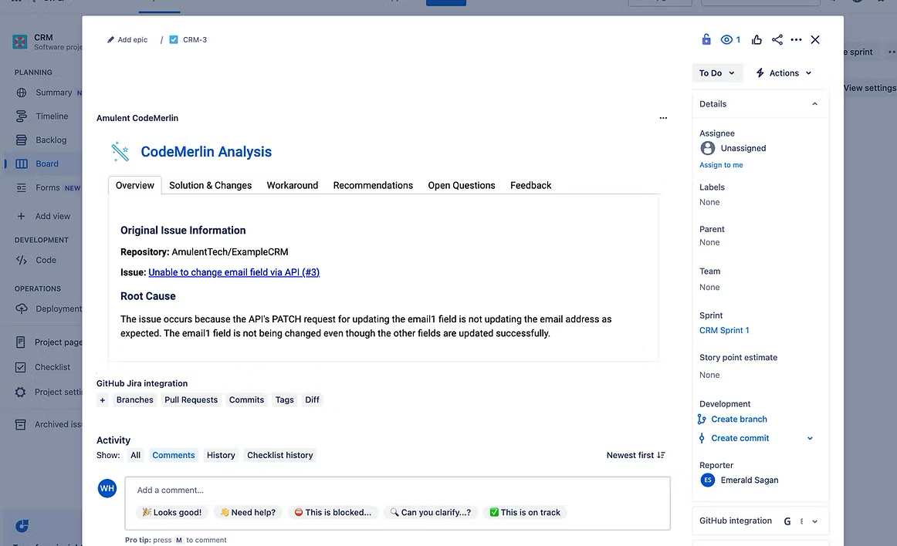
Task: Click the WH user avatar
Action: tap(107, 488)
